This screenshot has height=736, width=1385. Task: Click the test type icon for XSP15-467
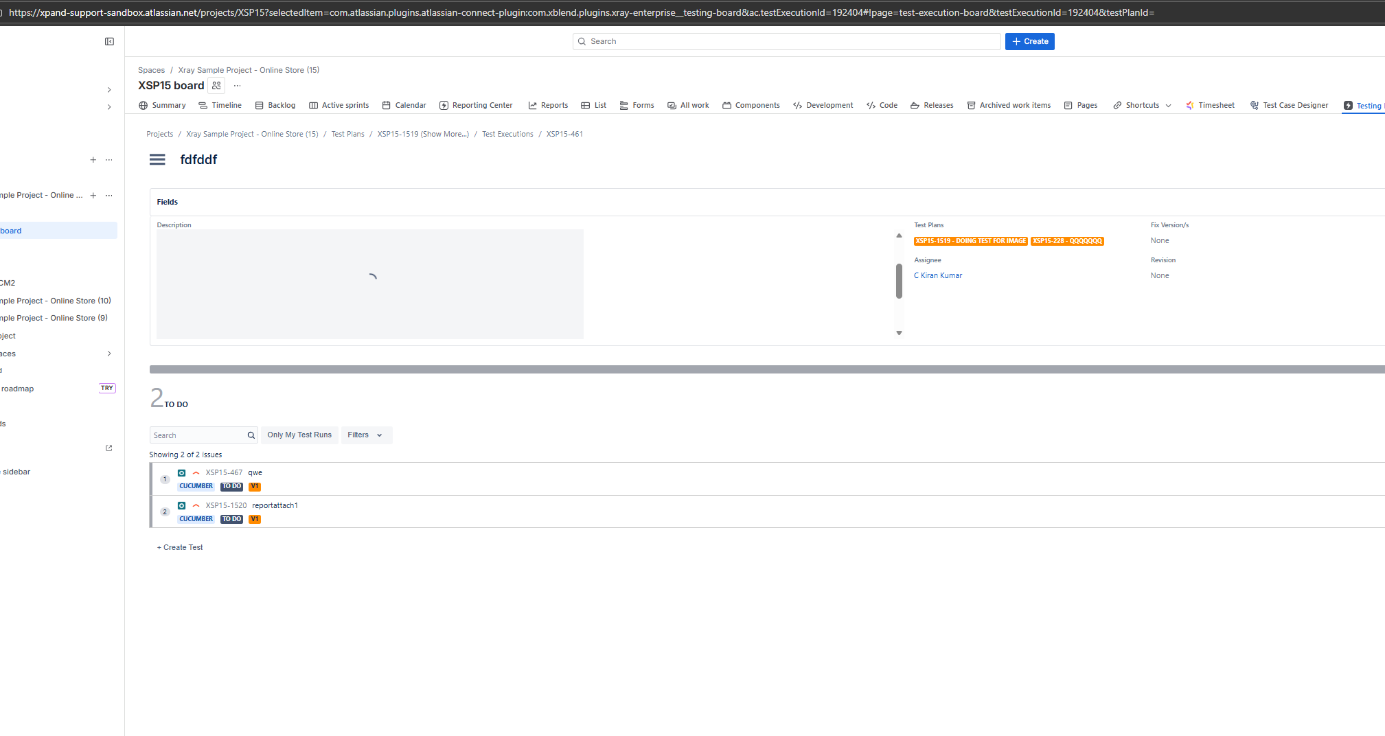[x=182, y=473]
